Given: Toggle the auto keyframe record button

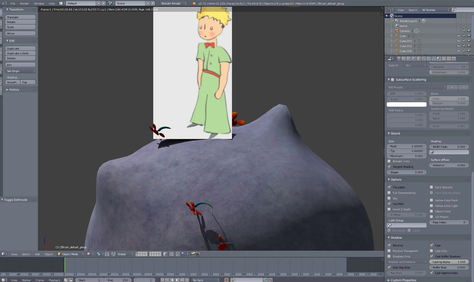Looking at the screenshot, I should pyautogui.click(x=226, y=280).
